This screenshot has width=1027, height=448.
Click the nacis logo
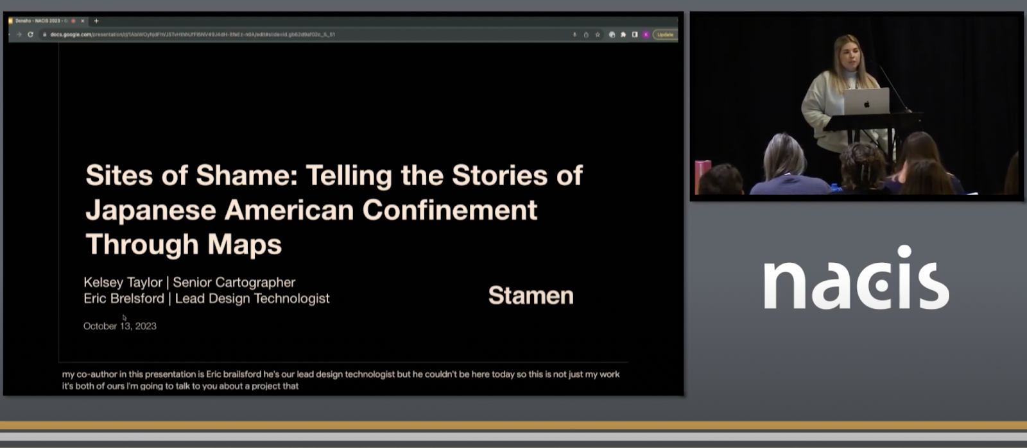(x=856, y=278)
